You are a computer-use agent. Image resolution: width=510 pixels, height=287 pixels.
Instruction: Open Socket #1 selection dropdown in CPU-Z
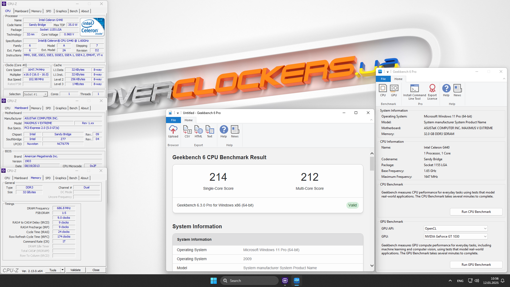click(x=45, y=94)
